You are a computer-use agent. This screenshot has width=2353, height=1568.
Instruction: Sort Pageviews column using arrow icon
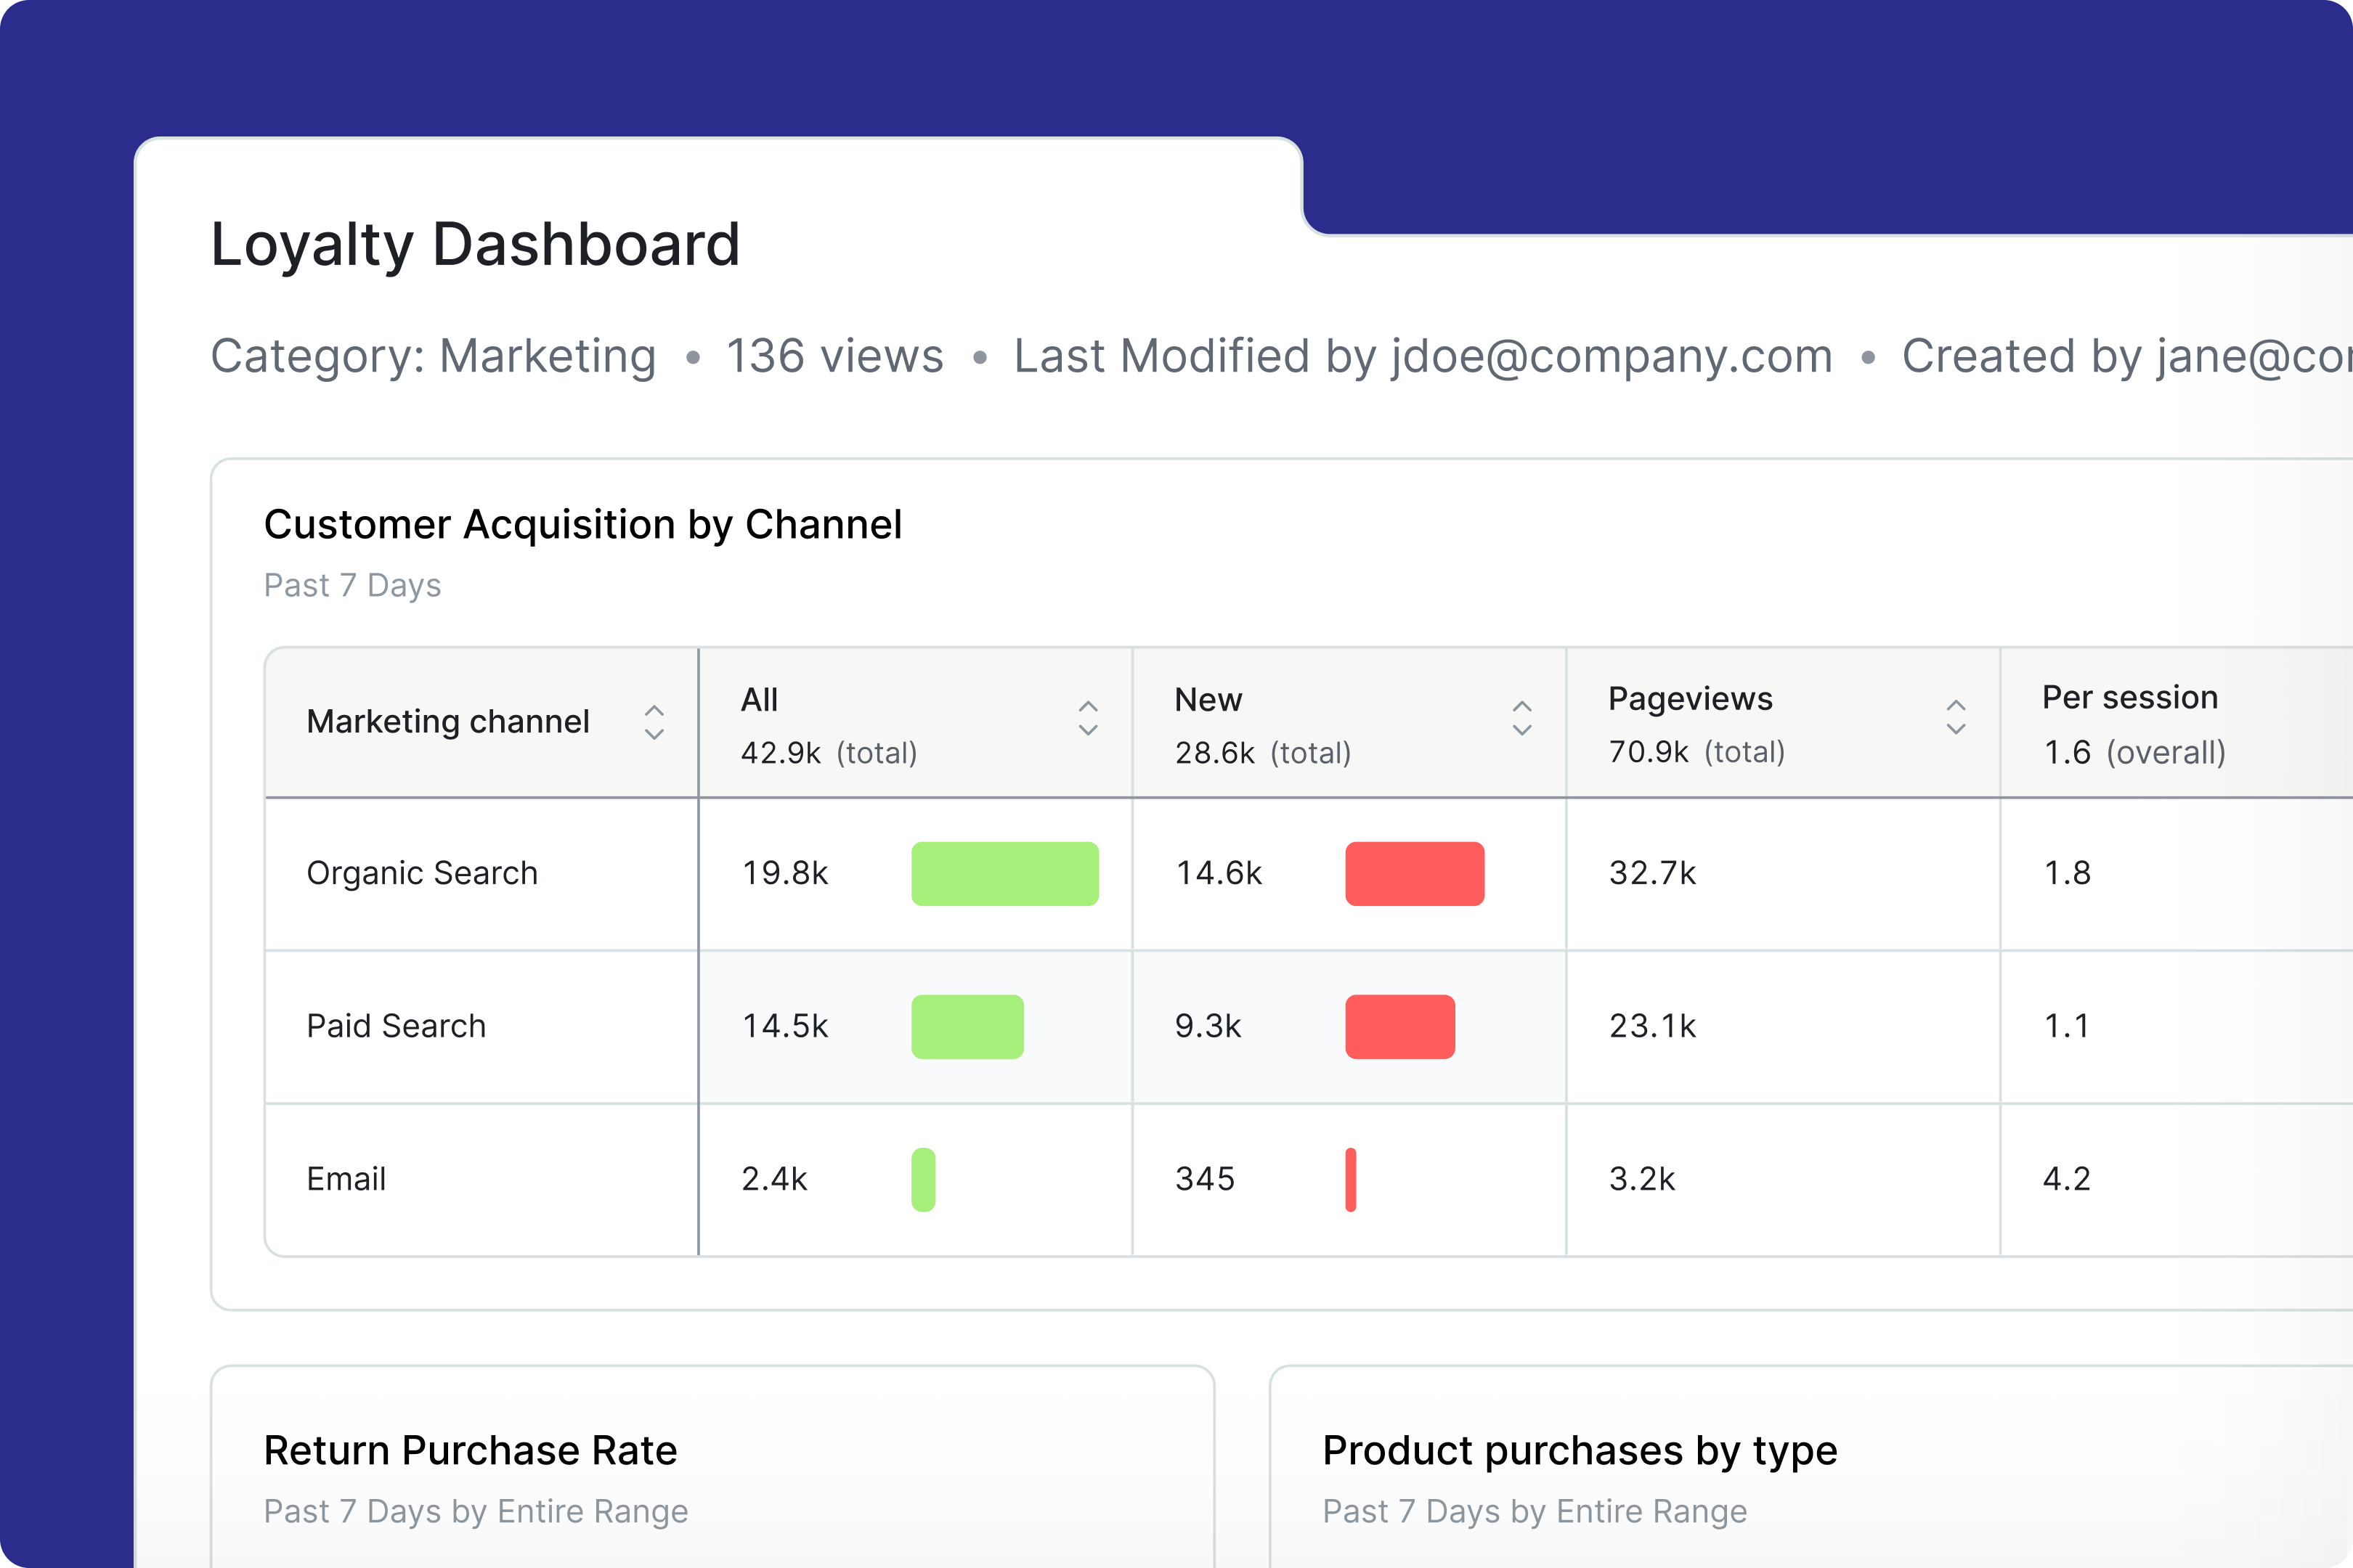1956,717
